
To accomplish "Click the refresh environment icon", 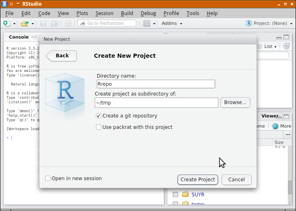I will click(286, 46).
